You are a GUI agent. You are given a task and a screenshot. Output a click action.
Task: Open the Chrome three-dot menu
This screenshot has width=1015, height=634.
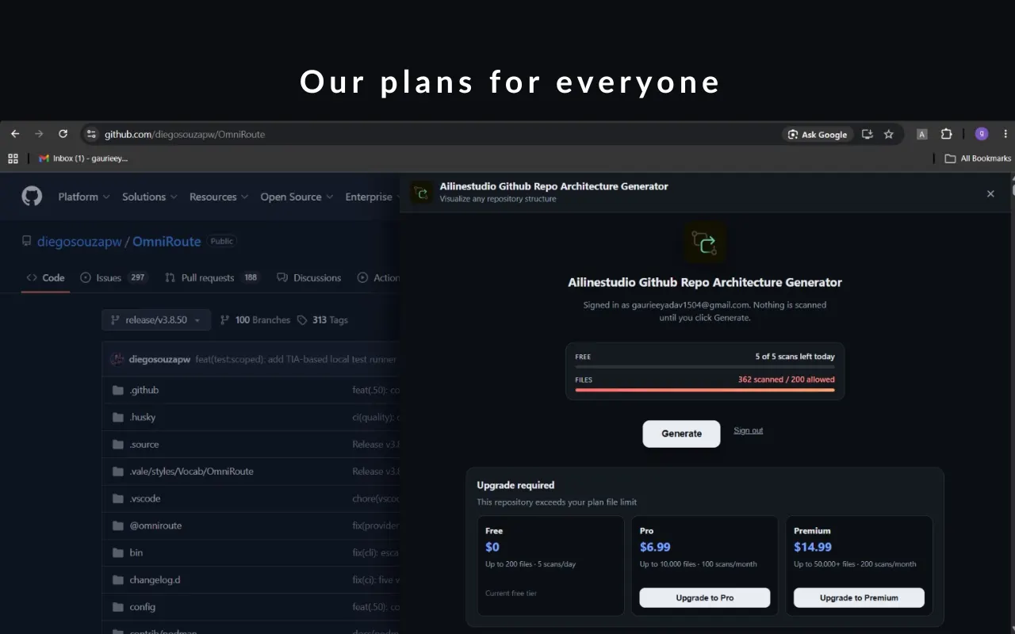pos(1005,134)
